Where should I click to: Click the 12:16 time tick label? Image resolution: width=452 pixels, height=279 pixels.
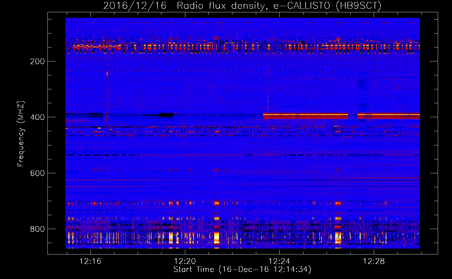[90, 261]
